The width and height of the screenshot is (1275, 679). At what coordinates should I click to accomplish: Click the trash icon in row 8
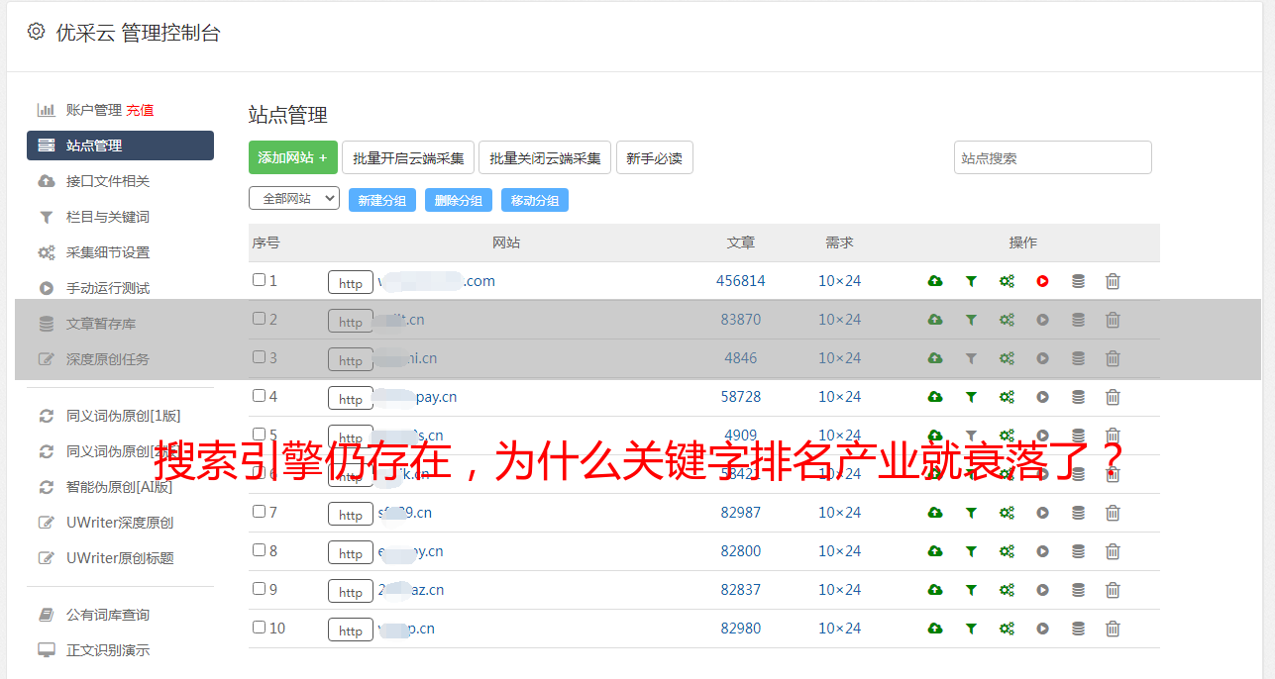pos(1113,551)
